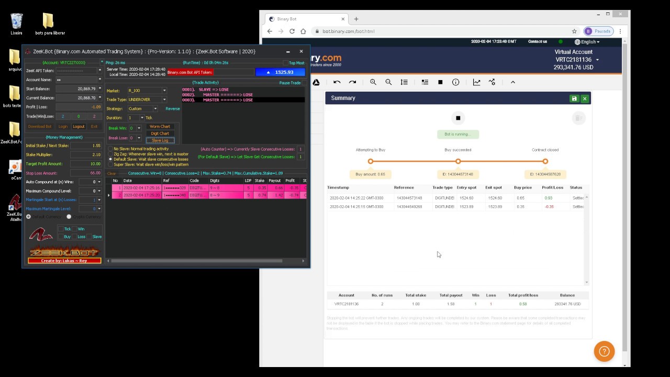The width and height of the screenshot is (670, 377).
Task: Toggle the Buy checkbox
Action: [60, 237]
